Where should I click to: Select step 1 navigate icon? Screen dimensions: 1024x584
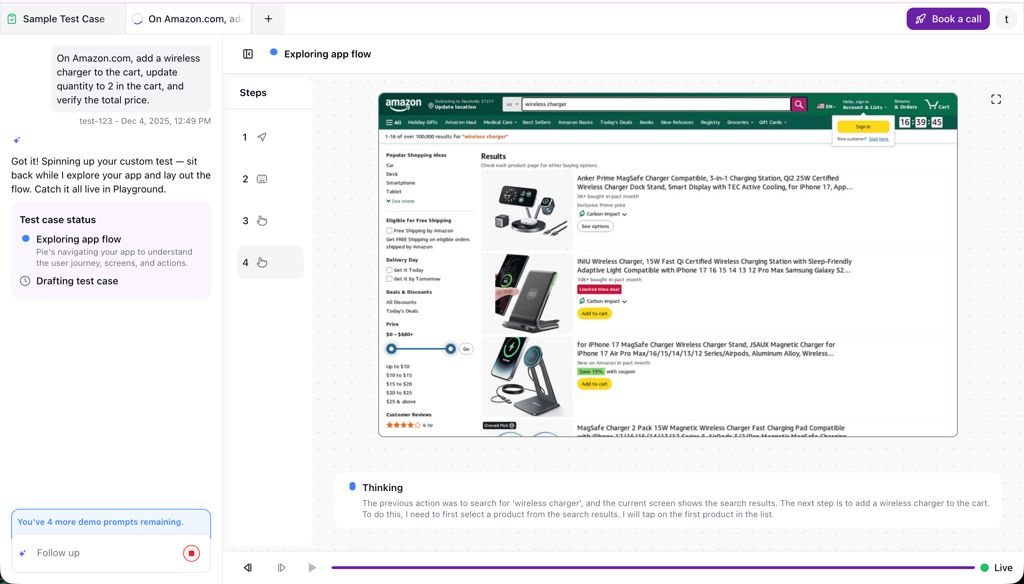(x=262, y=137)
